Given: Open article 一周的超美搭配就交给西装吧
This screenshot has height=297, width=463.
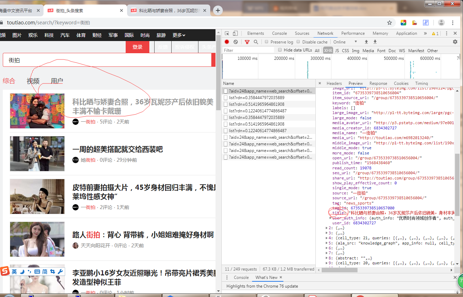Looking at the screenshot, I should 118,149.
